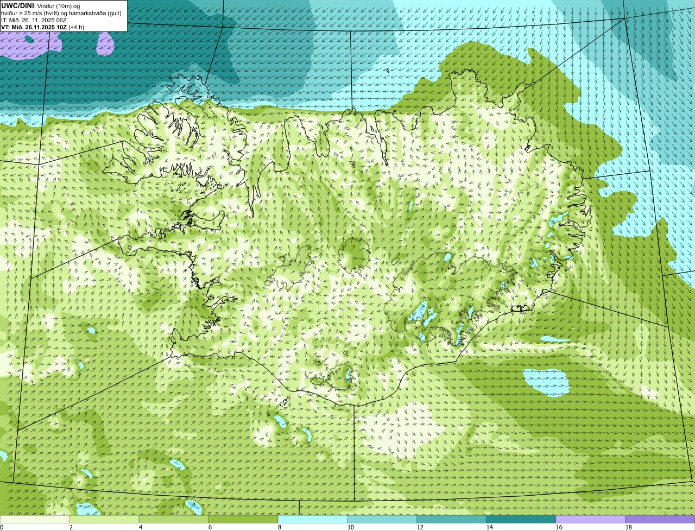
Task: Click the pale cyan 8–10 m/s swatch
Action: tap(313, 520)
